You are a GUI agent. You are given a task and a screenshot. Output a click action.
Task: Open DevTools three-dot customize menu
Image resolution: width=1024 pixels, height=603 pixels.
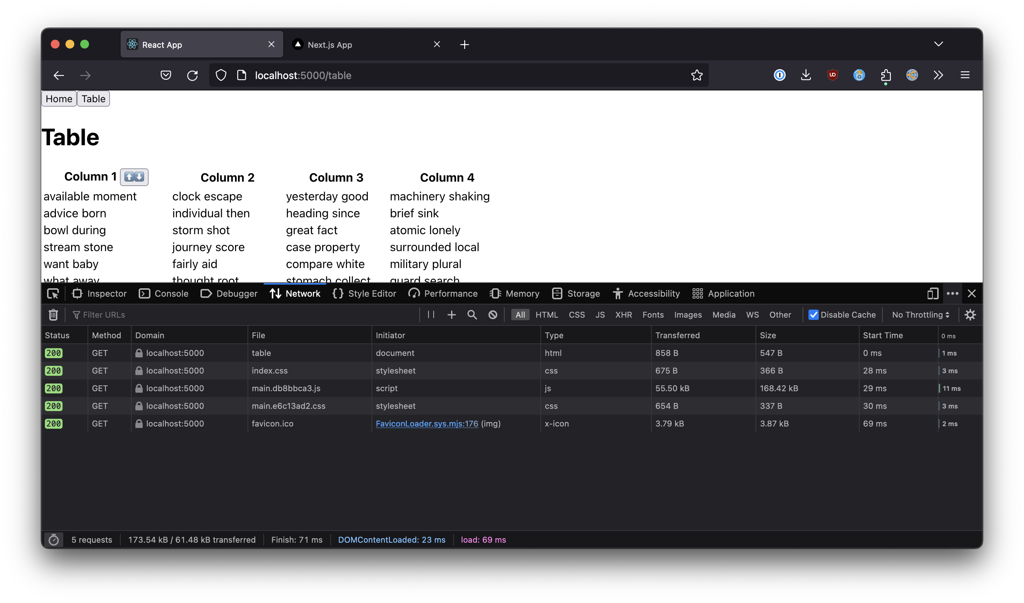[953, 293]
